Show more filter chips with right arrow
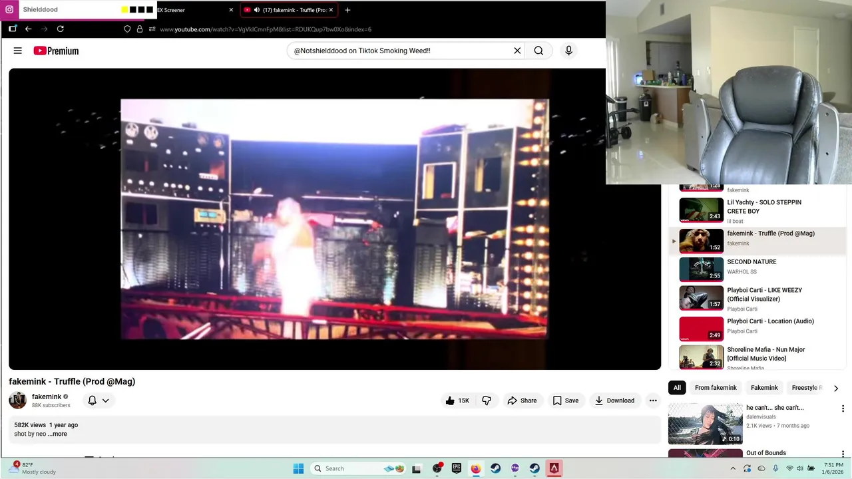The height and width of the screenshot is (479, 852). [836, 388]
